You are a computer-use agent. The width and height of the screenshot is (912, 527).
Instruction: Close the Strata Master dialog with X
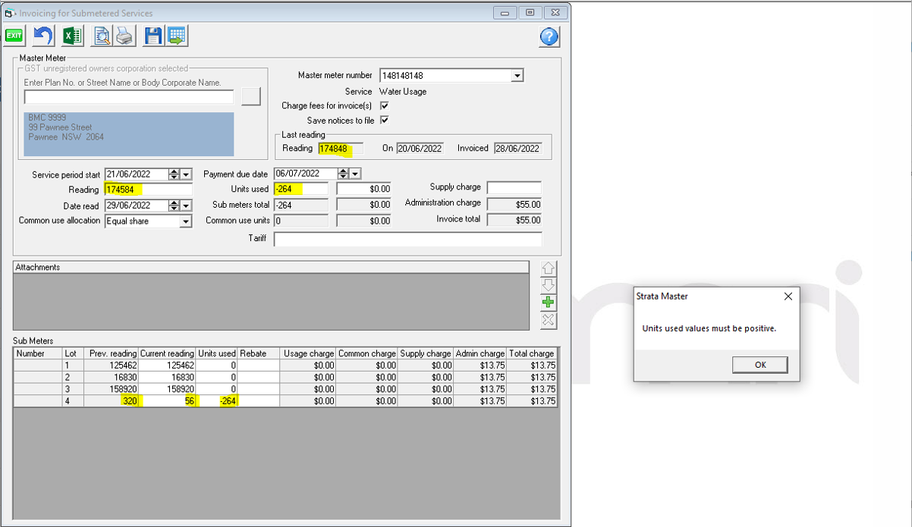click(788, 296)
